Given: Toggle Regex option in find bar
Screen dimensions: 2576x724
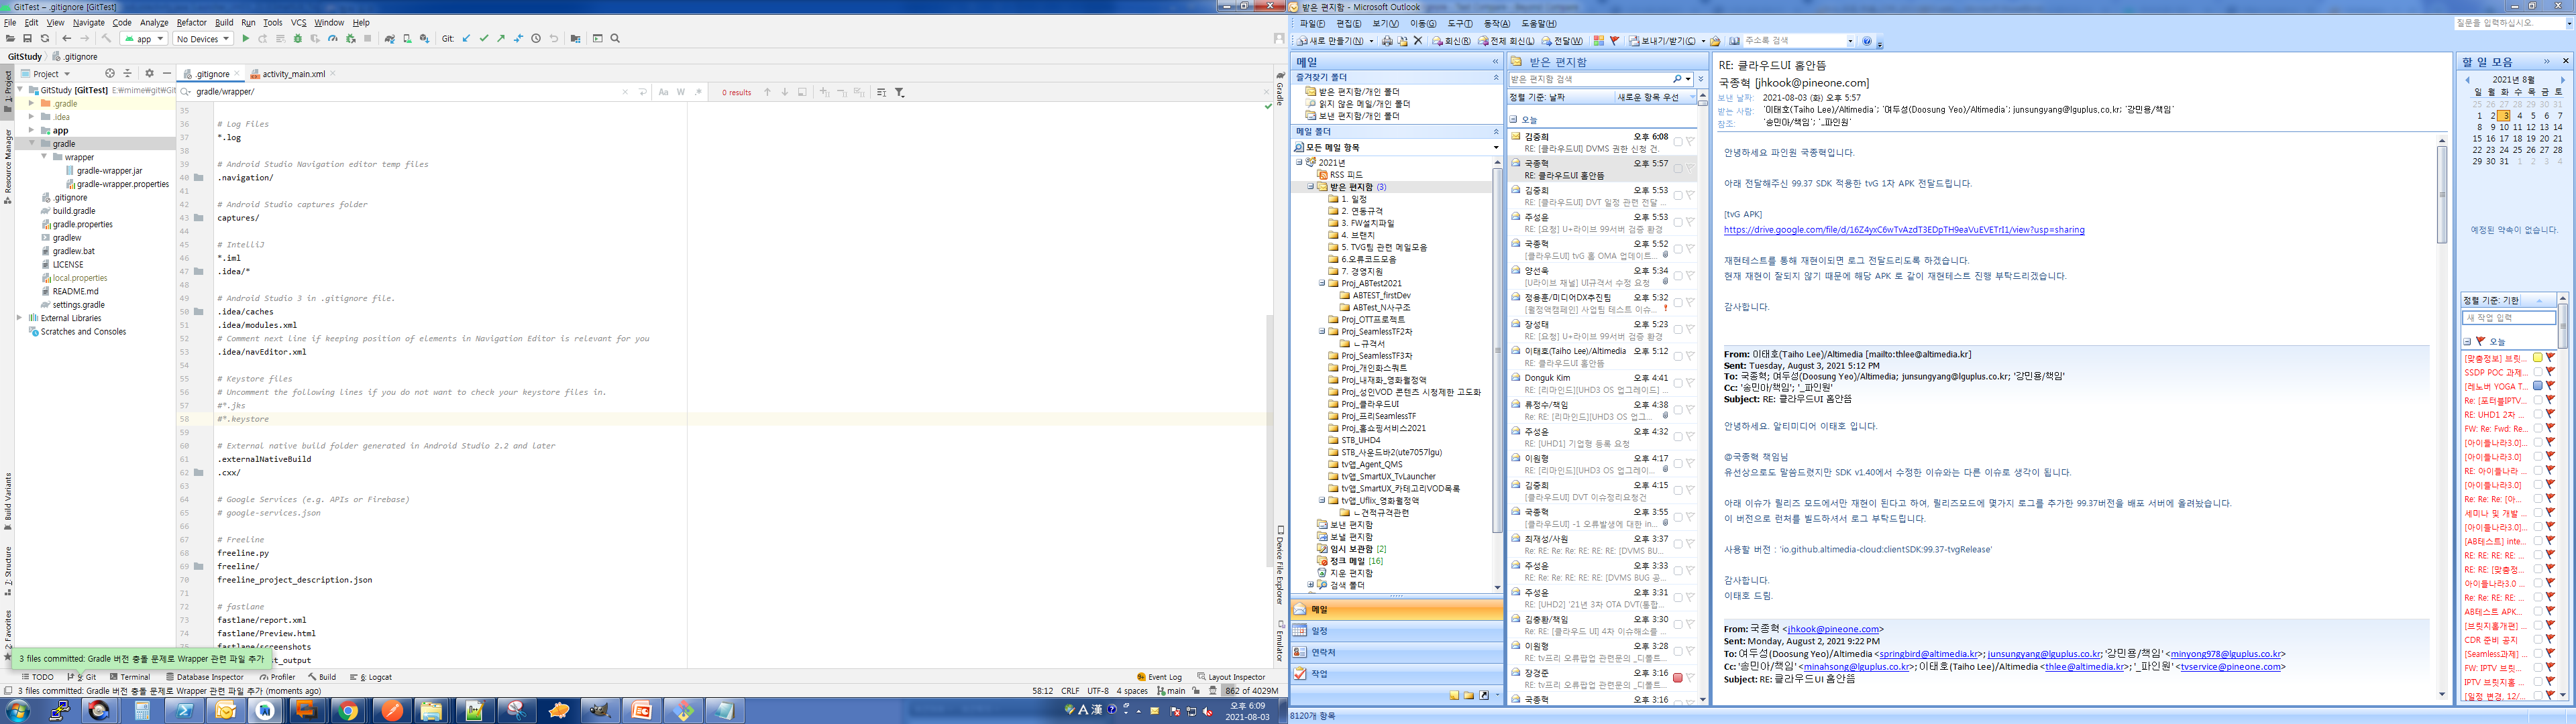Looking at the screenshot, I should [698, 92].
